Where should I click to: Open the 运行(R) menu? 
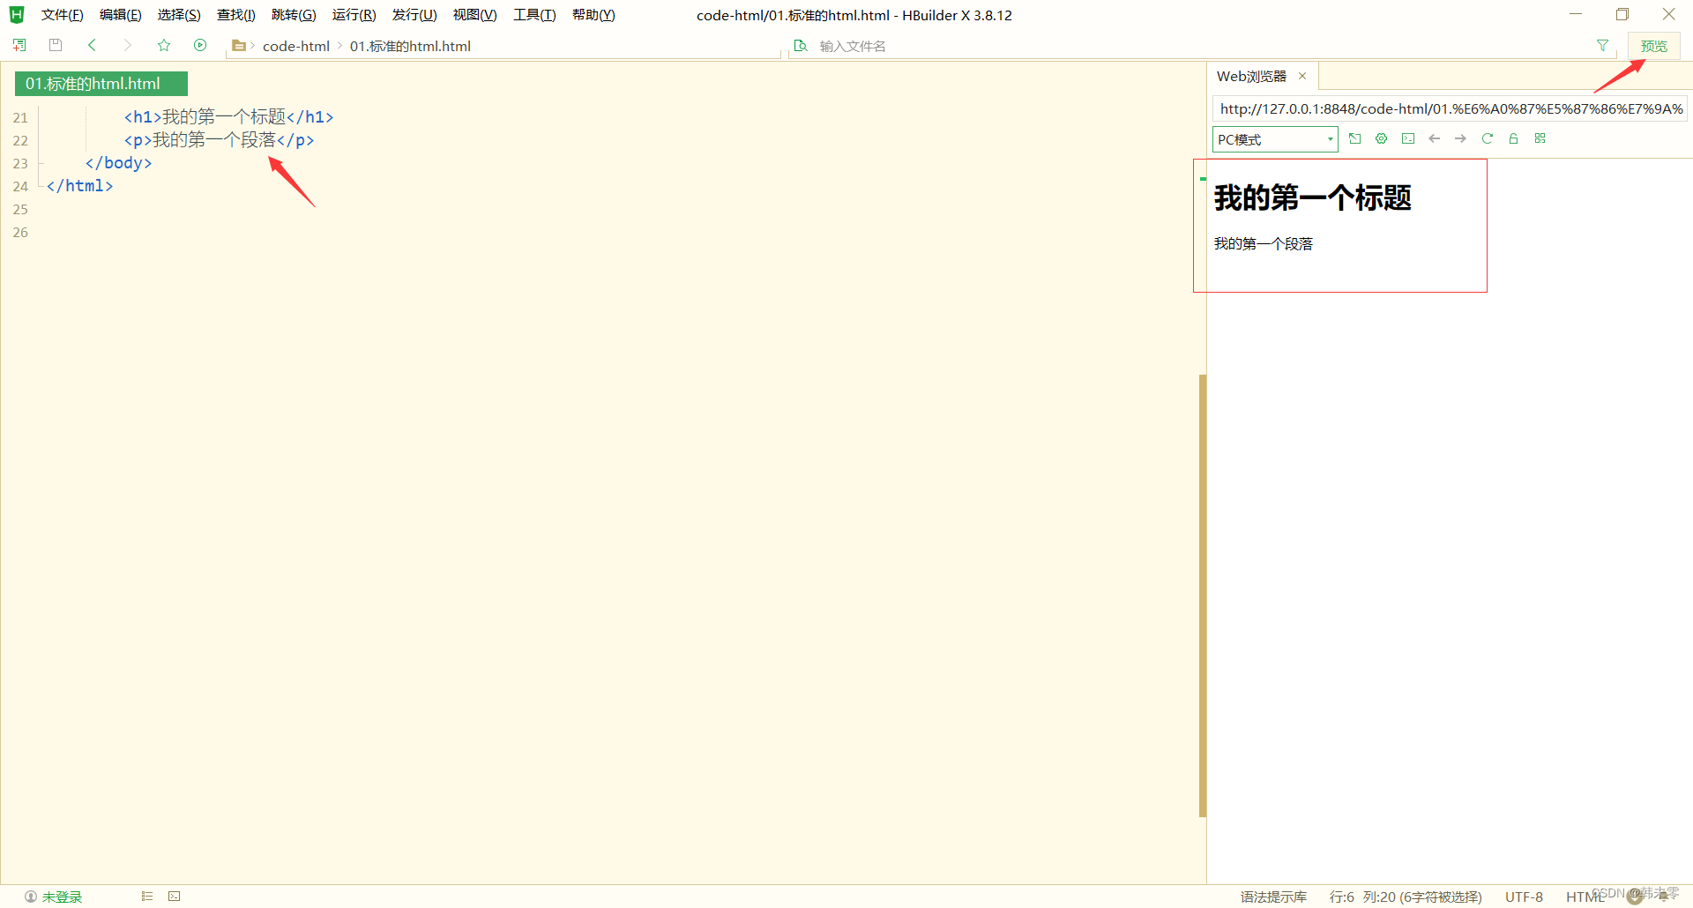coord(354,14)
